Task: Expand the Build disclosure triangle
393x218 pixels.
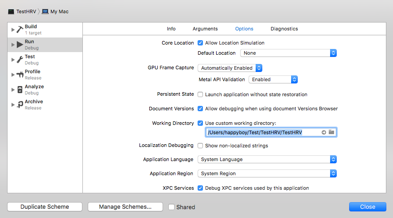Action: pyautogui.click(x=13, y=30)
